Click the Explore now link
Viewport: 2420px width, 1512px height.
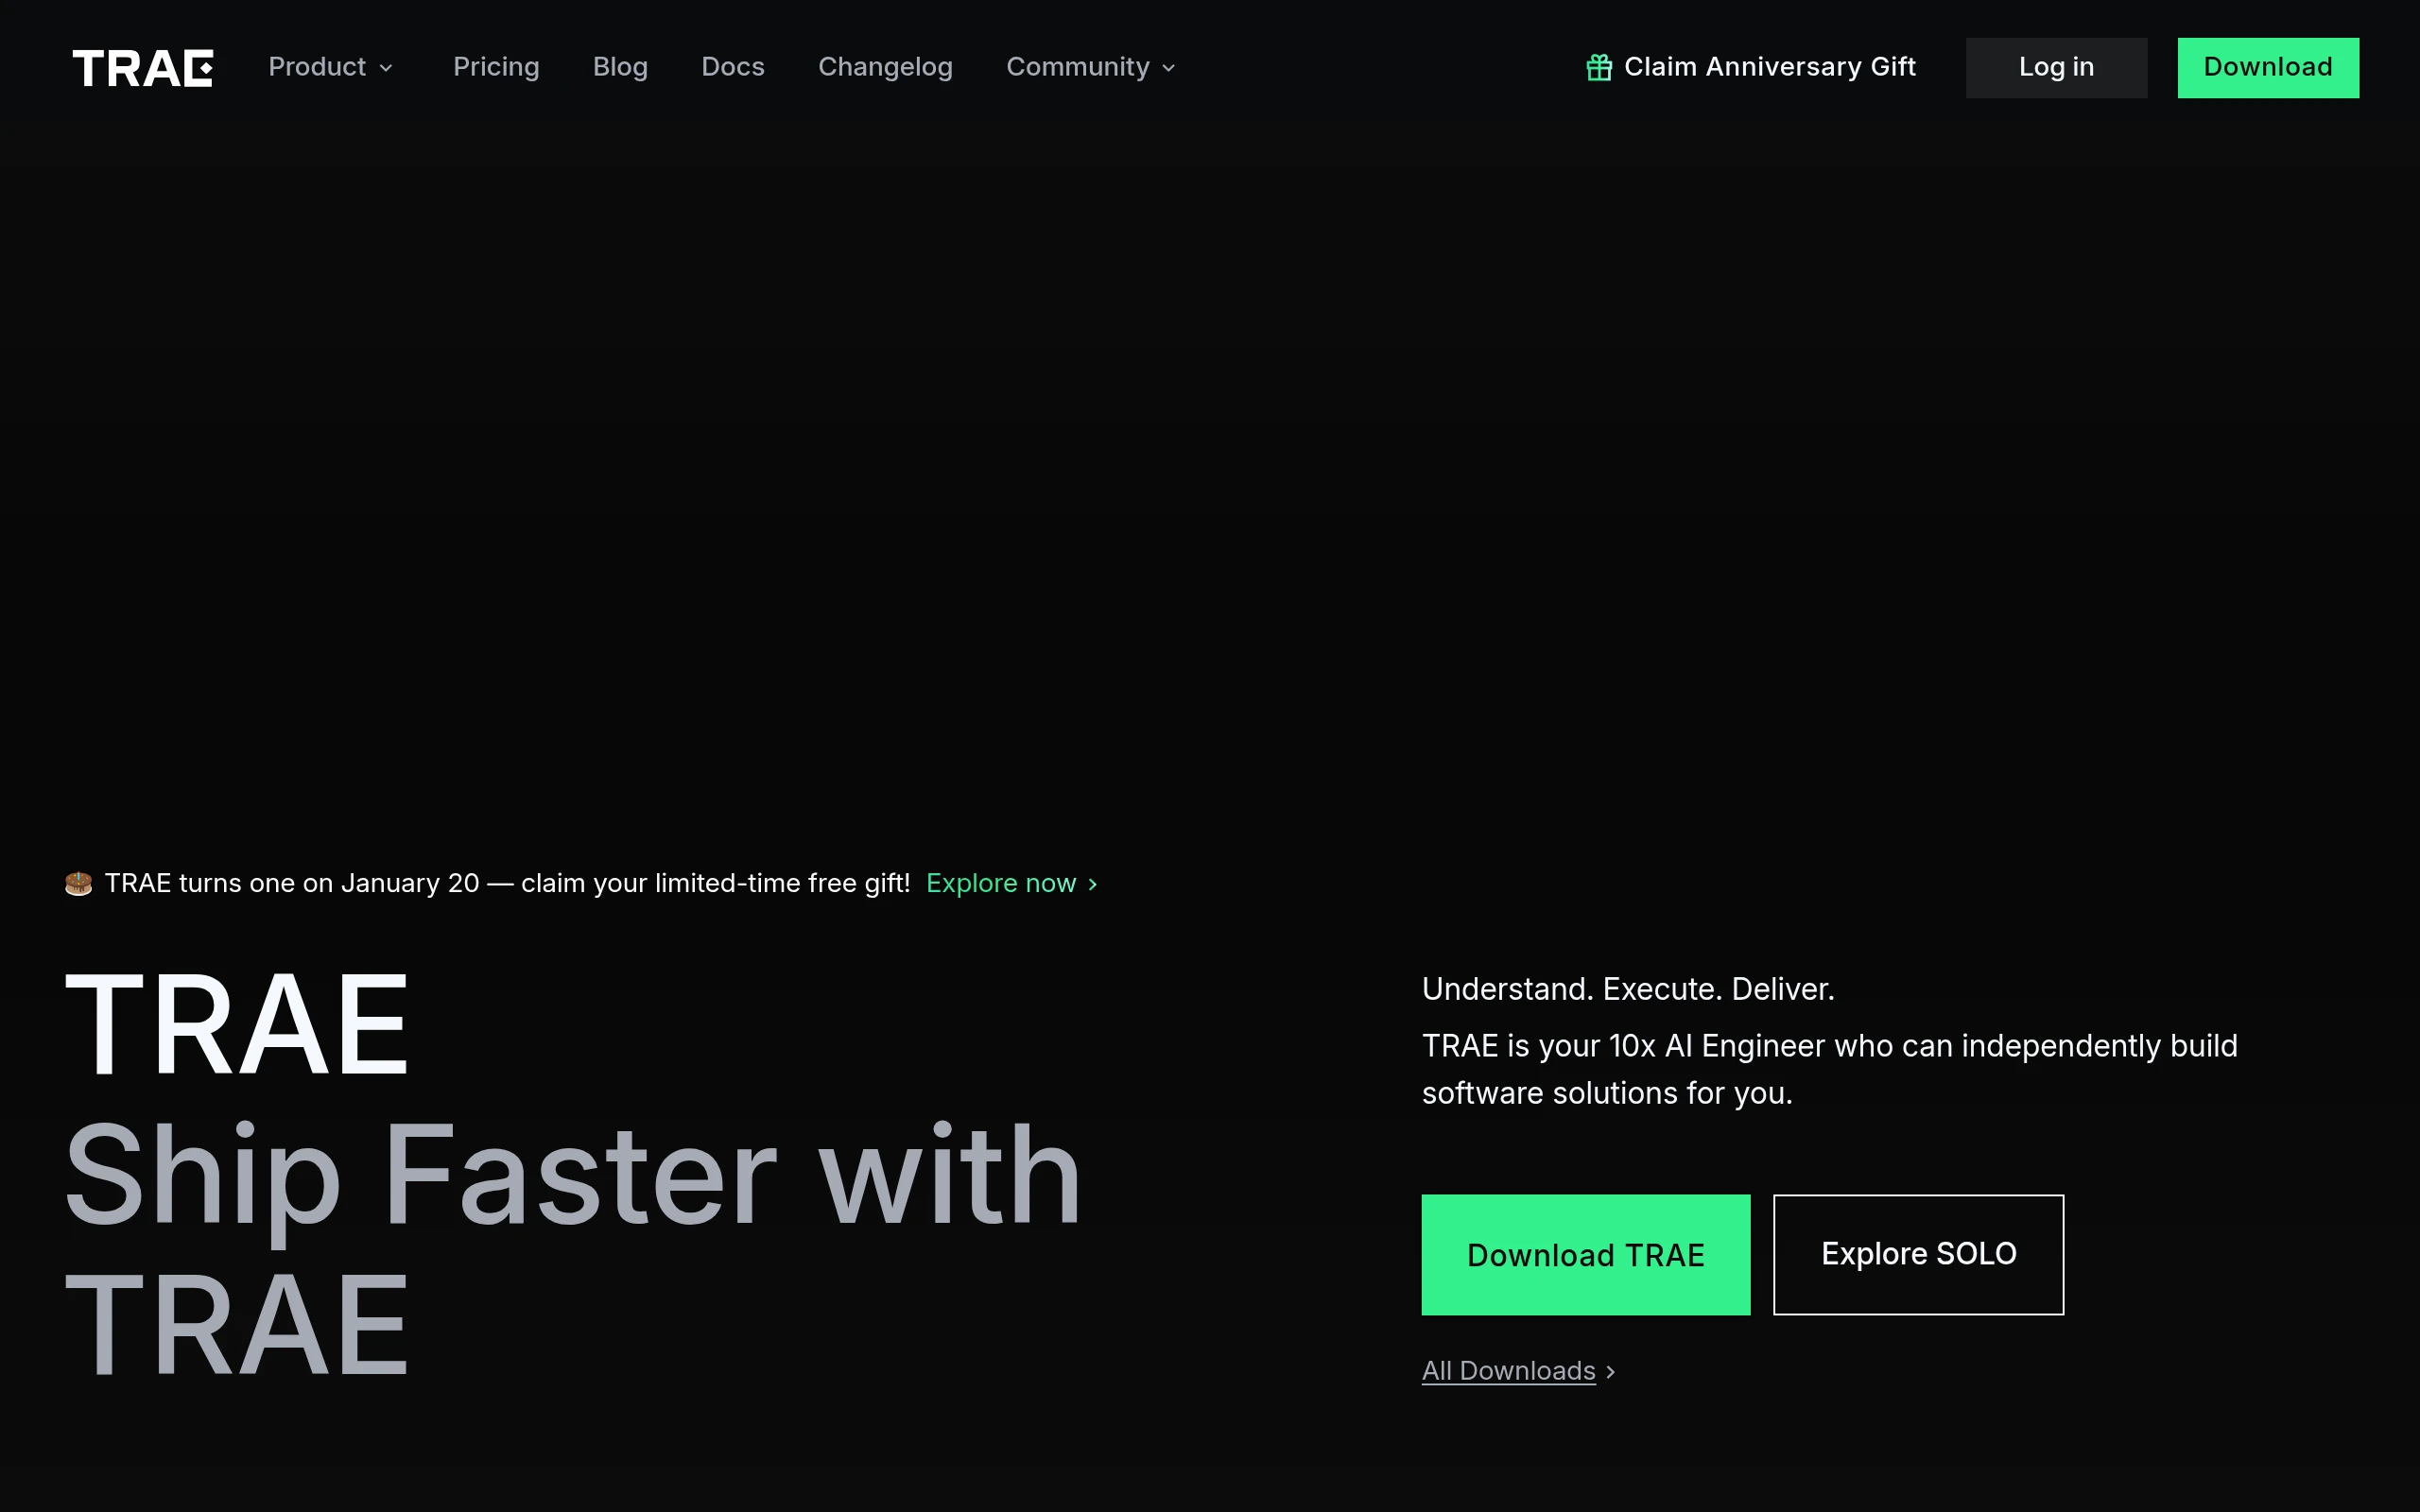1000,883
